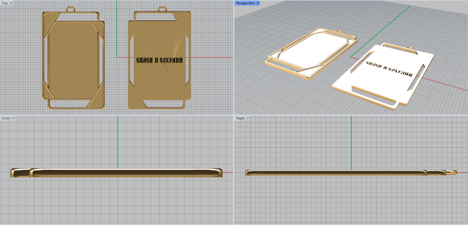Viewport: 468px width, 225px height.
Task: Click the bail loop in Right view
Action: (x=452, y=172)
